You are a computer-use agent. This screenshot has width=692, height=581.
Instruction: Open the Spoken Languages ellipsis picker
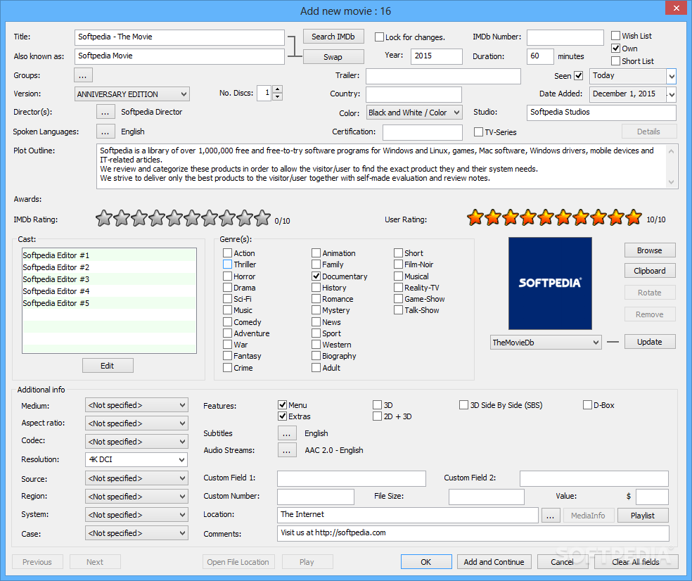coord(105,132)
